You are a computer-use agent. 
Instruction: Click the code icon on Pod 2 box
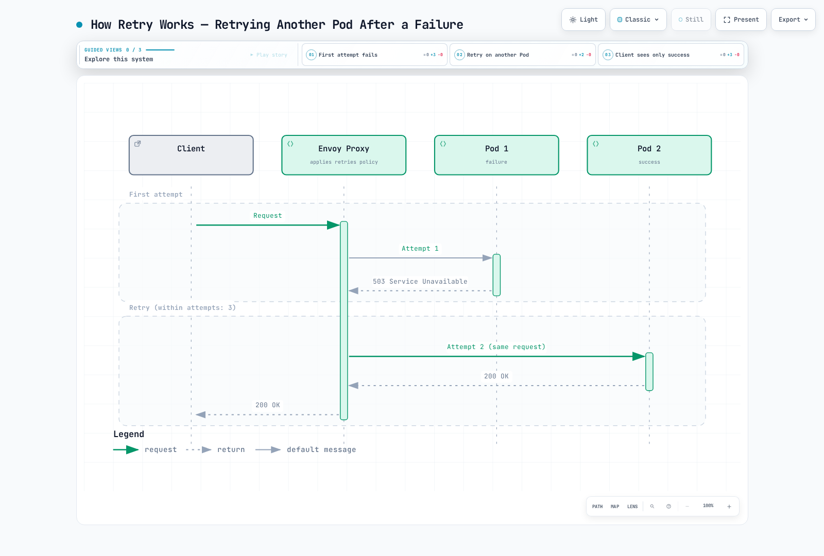coord(596,144)
